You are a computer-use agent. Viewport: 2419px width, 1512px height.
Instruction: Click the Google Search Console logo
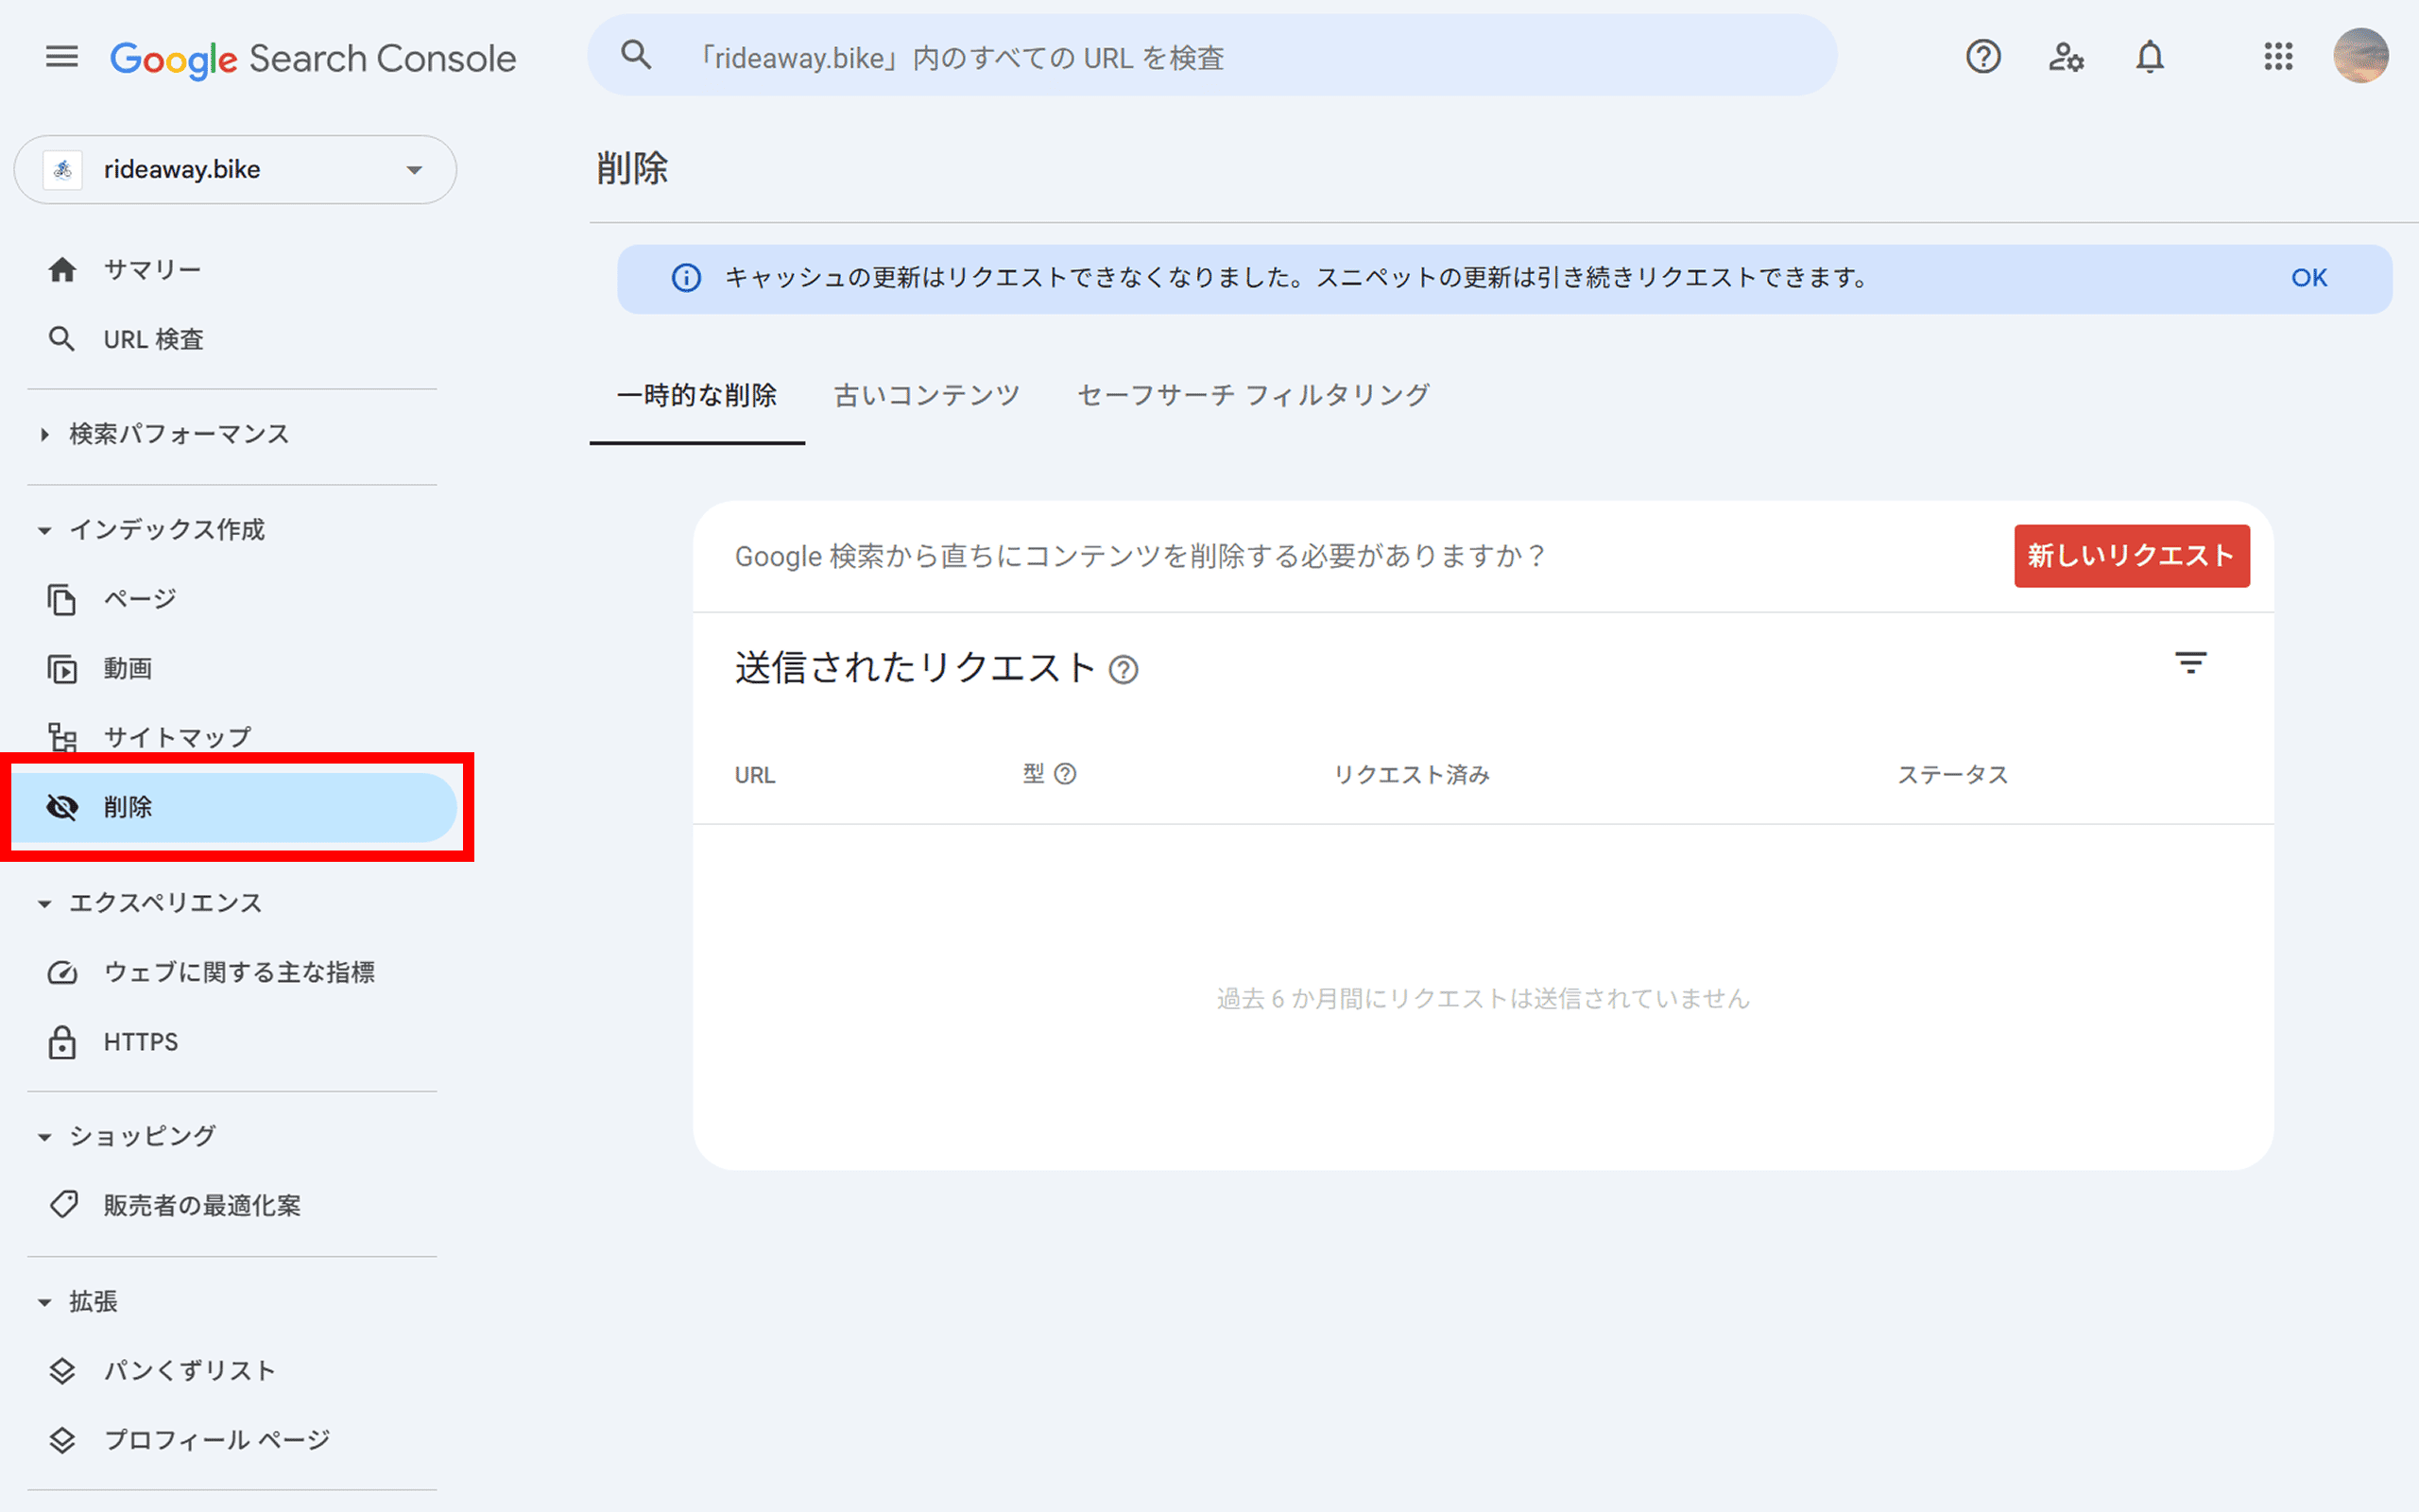[x=313, y=59]
